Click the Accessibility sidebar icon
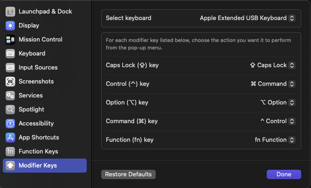Viewport: 311px width, 188px height. (10, 123)
